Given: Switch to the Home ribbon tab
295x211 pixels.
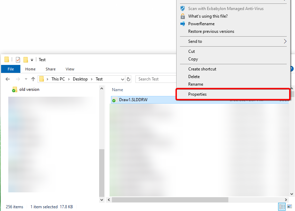Looking at the screenshot, I should point(30,69).
